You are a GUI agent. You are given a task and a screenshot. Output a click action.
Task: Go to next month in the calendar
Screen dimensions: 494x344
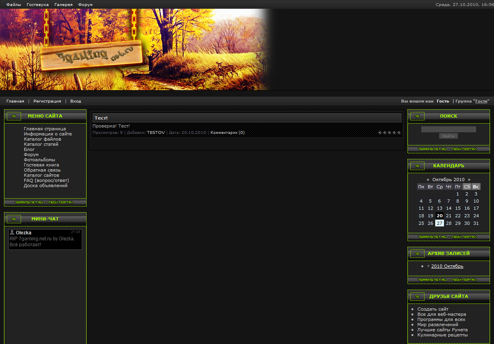click(469, 180)
